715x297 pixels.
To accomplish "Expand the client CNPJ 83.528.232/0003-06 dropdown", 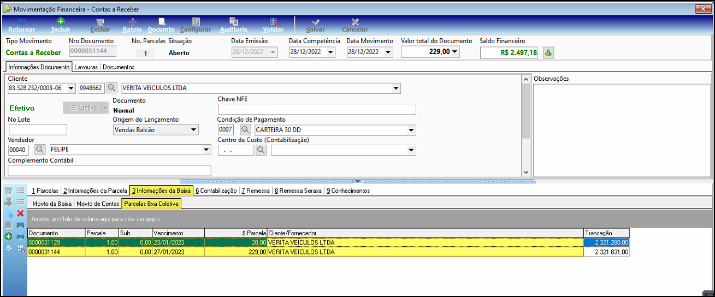I will (71, 88).
